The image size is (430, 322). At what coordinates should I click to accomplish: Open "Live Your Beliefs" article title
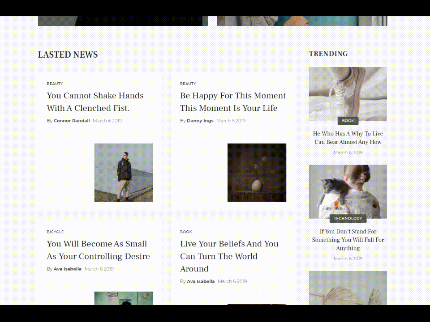point(229,256)
